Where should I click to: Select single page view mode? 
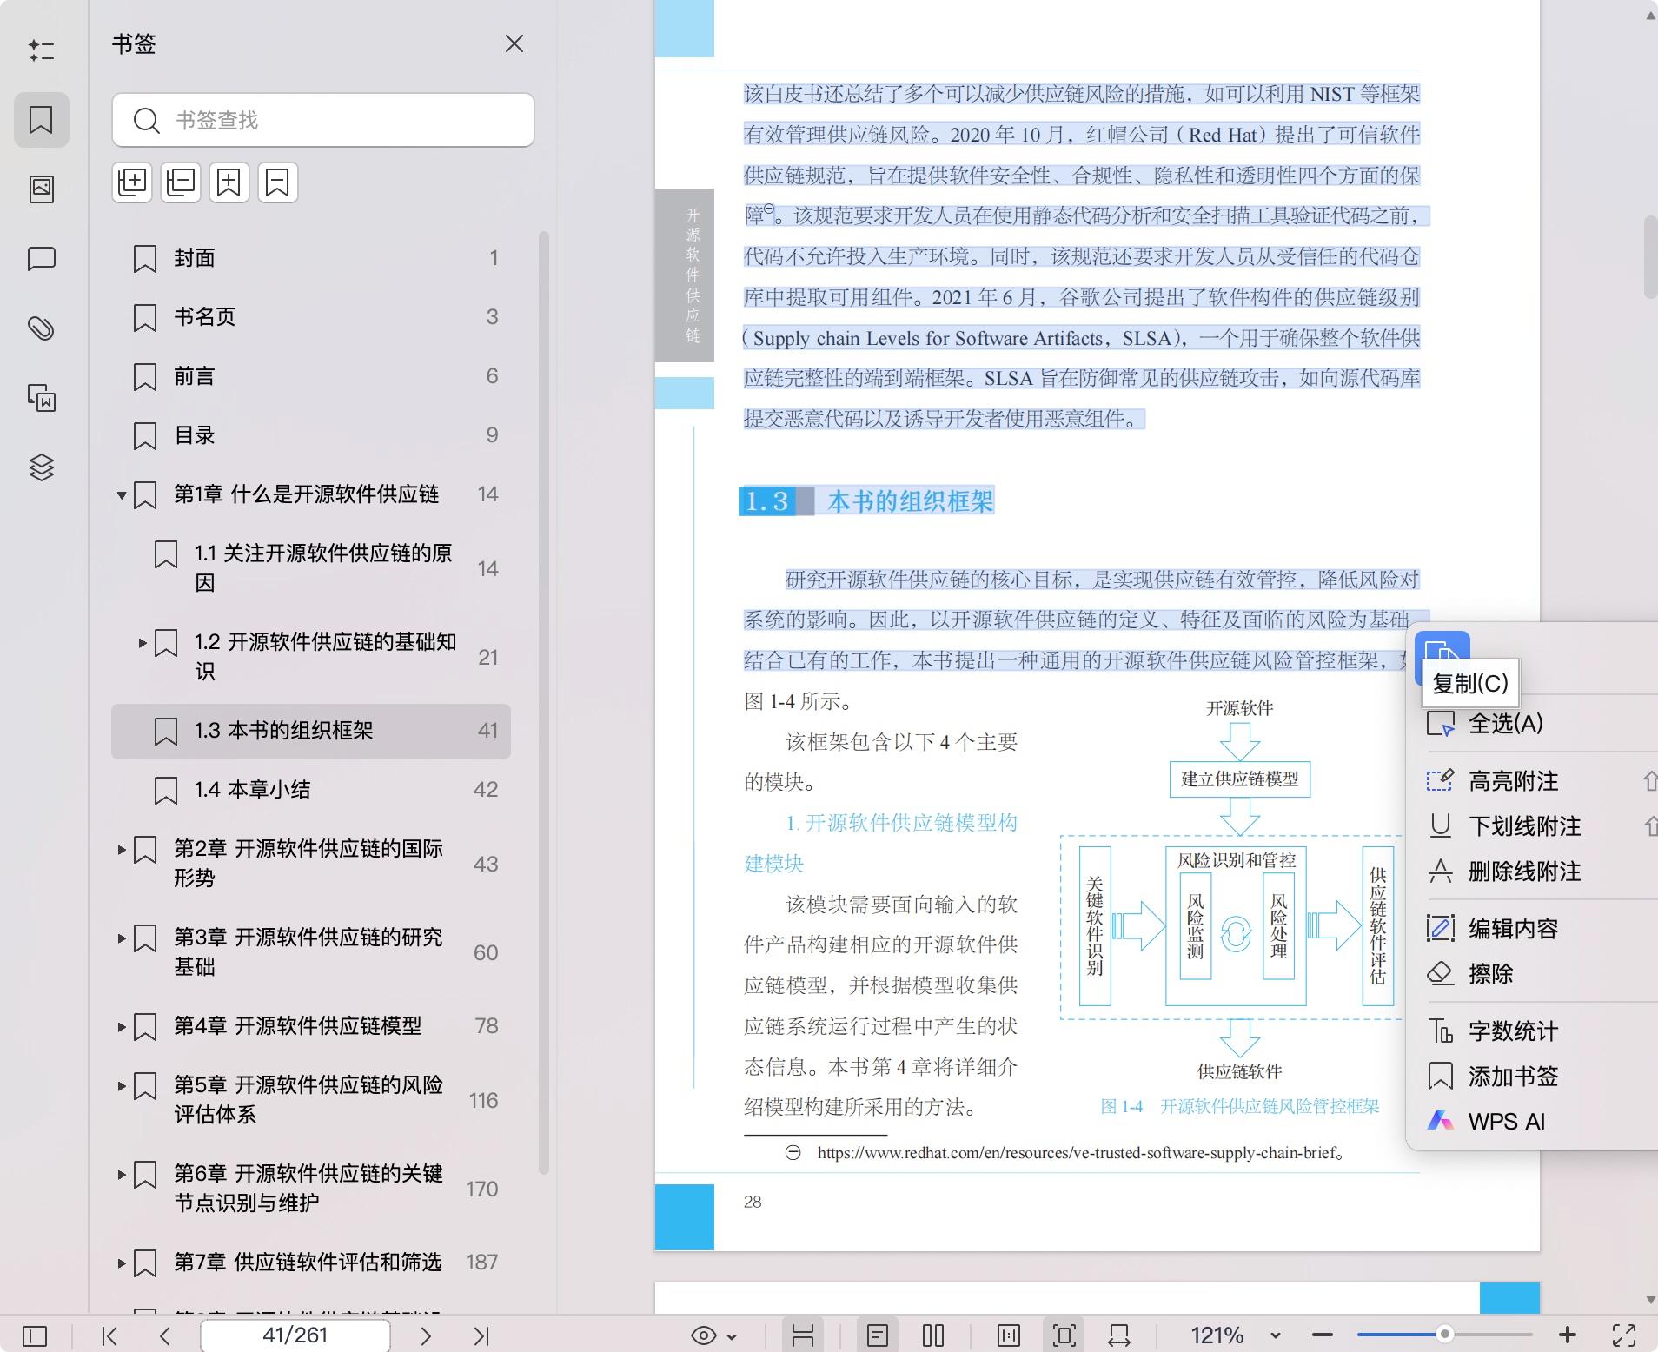878,1335
